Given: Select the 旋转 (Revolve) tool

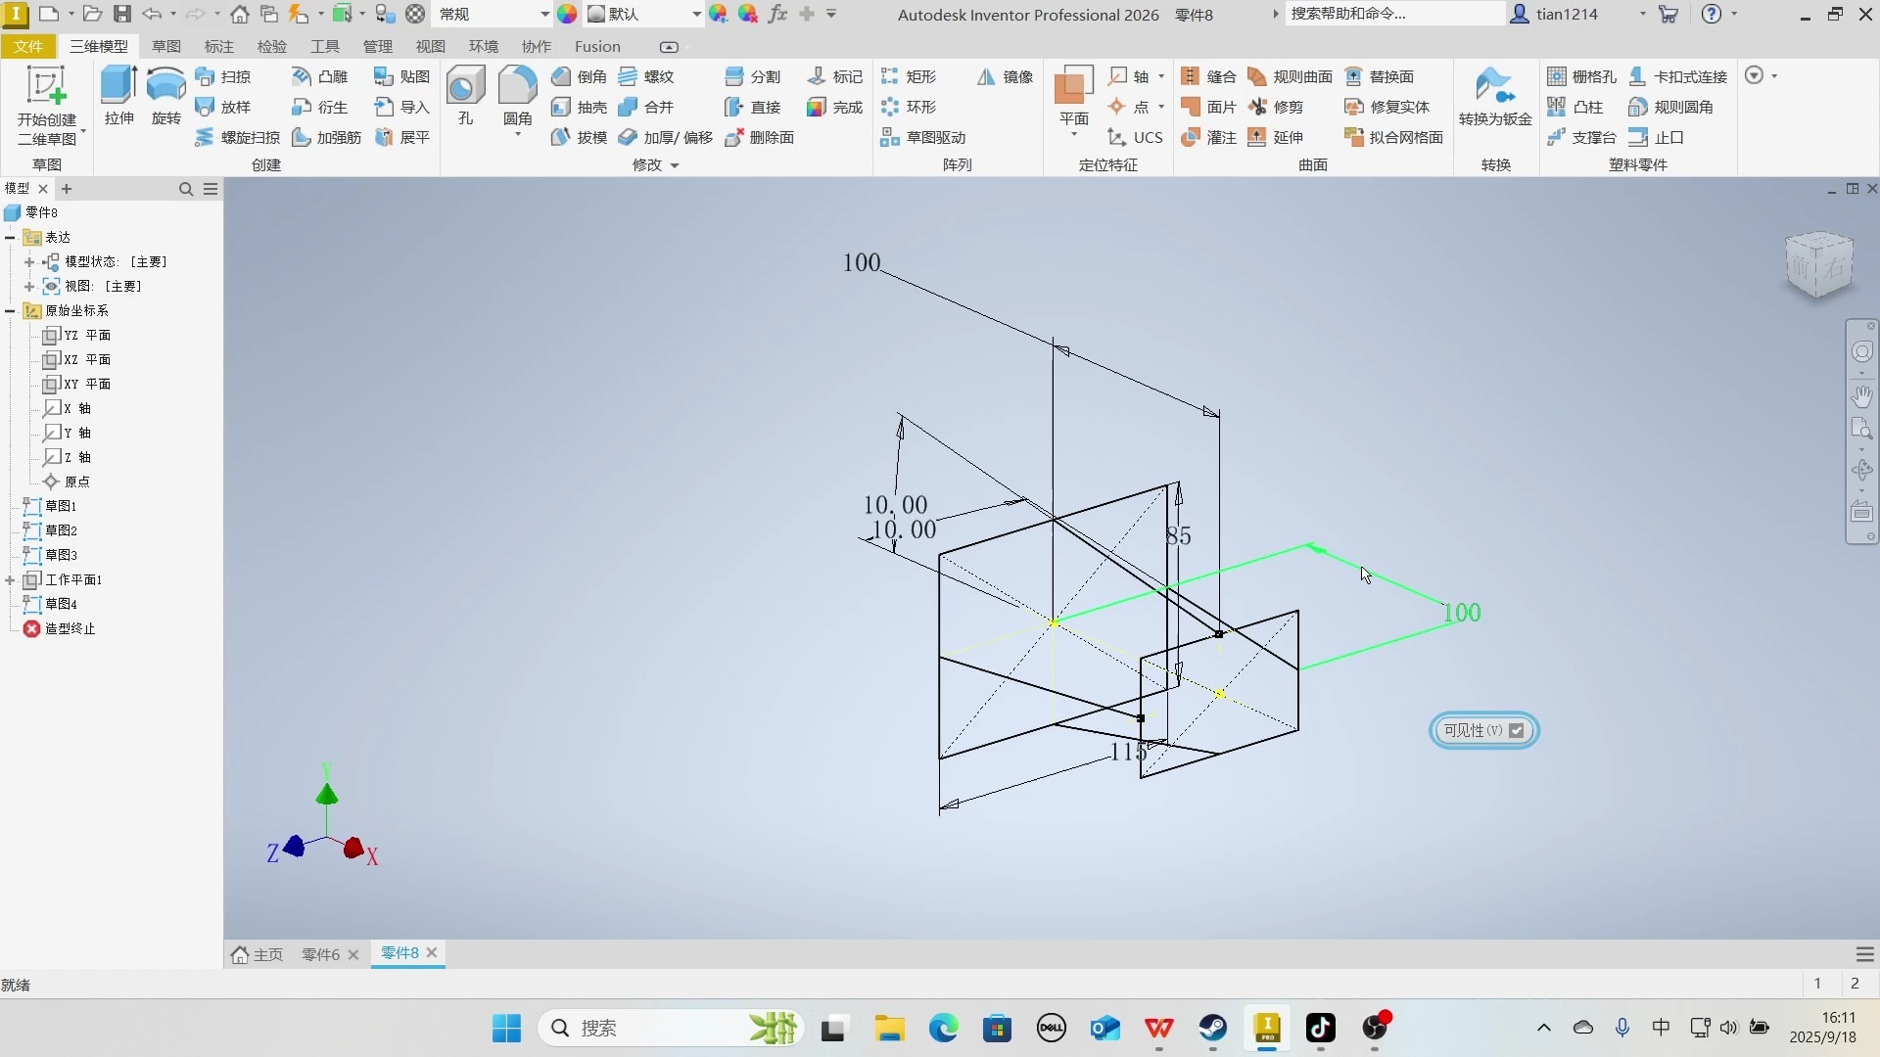Looking at the screenshot, I should click(165, 95).
